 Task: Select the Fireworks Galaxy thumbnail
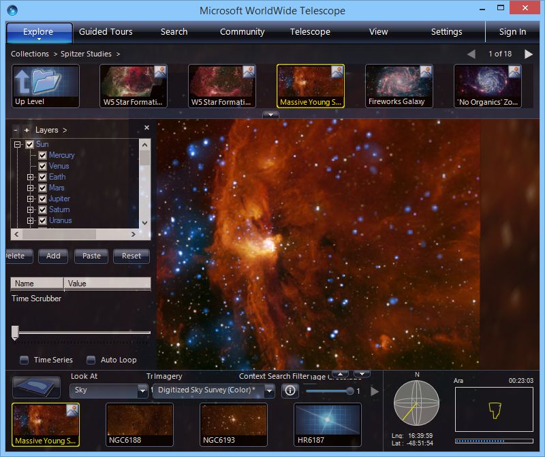click(x=399, y=85)
